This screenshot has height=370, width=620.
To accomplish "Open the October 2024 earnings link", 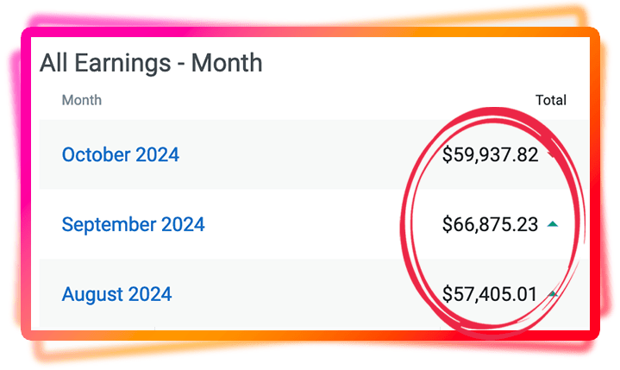I will (121, 154).
